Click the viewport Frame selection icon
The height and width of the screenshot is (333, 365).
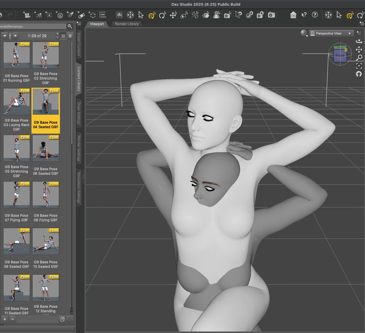pos(359,66)
